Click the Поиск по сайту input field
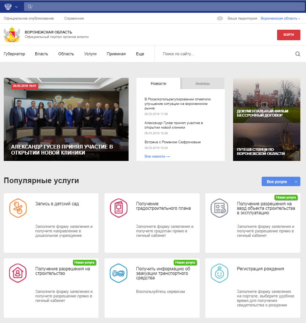Image resolution: width=306 pixels, height=323 pixels. click(x=226, y=54)
